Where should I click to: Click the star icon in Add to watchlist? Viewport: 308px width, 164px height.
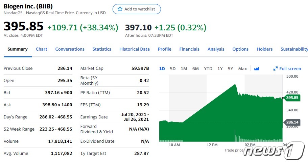(120, 9)
